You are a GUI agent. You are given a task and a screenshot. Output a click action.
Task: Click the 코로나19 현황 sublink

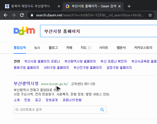point(72,100)
